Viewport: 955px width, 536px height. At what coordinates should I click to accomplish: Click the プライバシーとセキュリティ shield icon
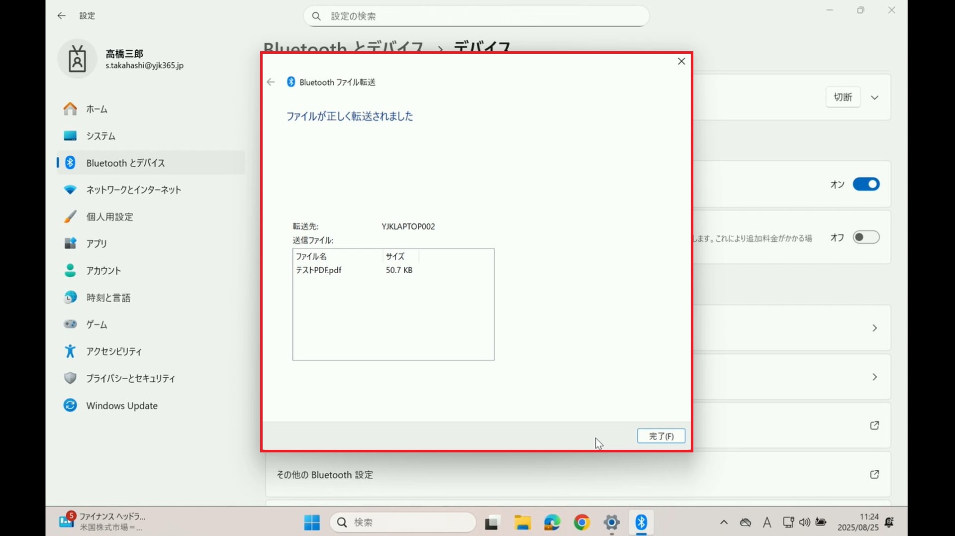tap(70, 378)
